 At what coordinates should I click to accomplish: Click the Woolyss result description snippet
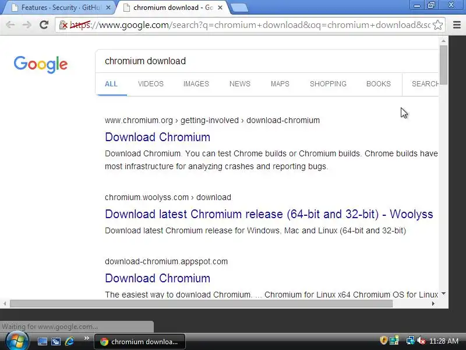click(255, 230)
